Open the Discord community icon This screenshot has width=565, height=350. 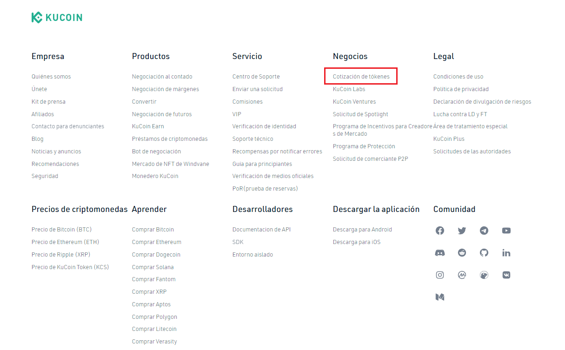click(440, 253)
